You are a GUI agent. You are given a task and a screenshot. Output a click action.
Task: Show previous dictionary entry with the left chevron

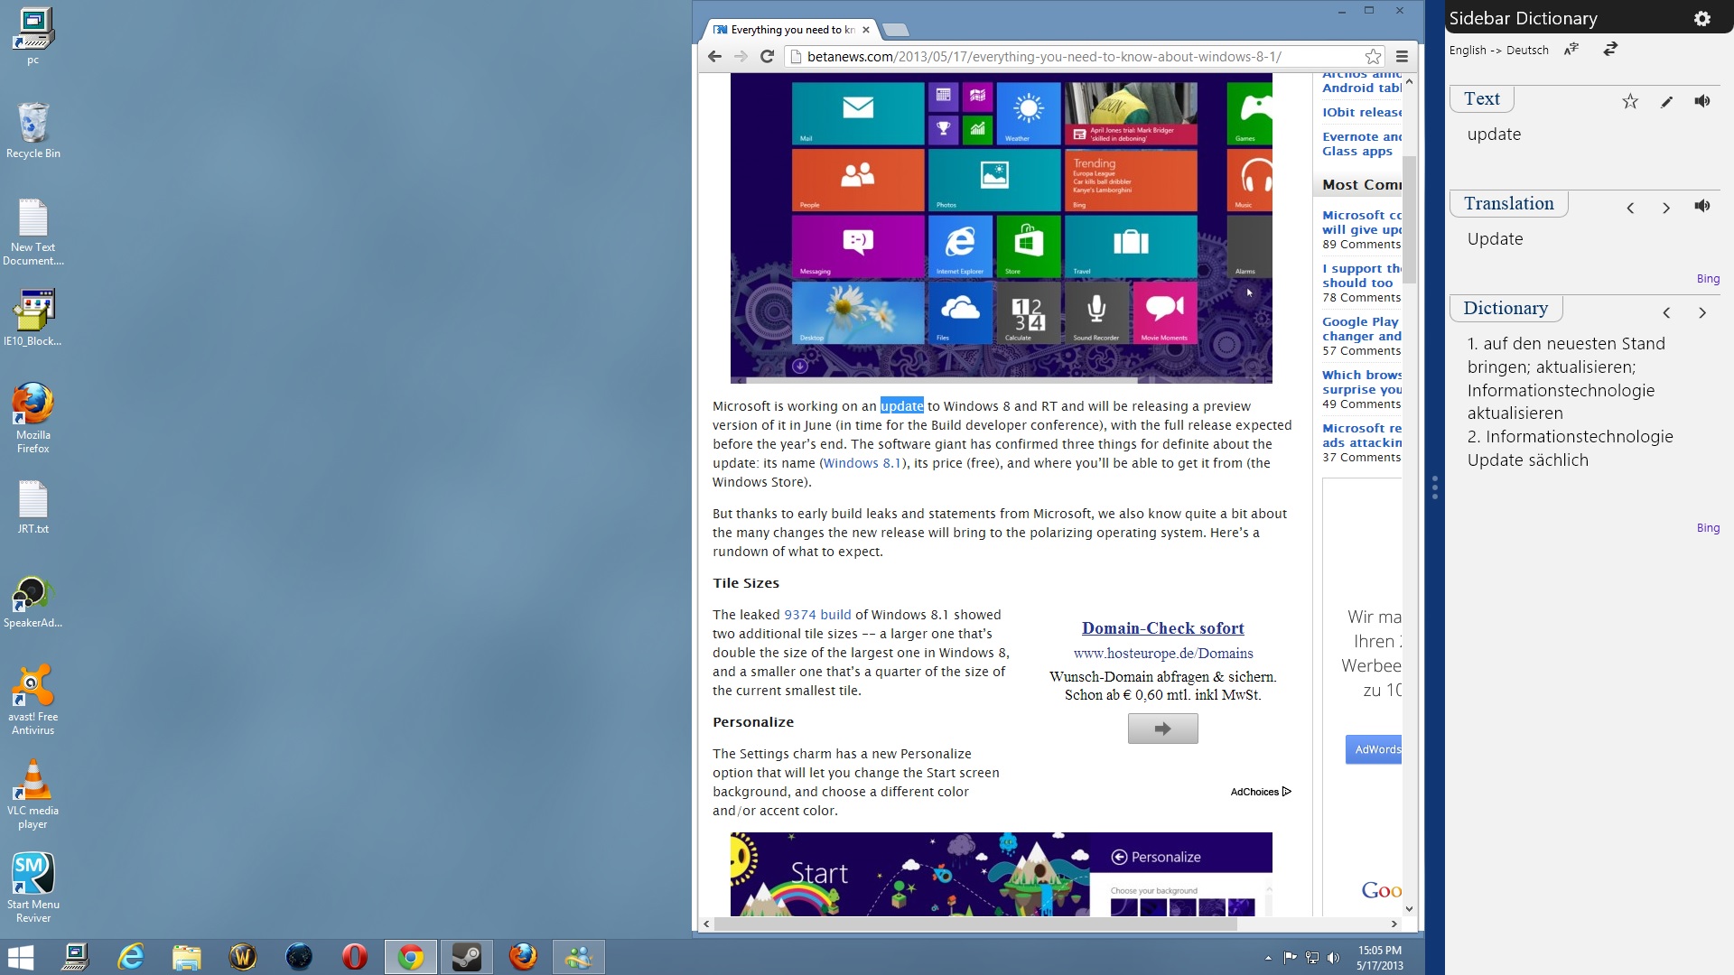tap(1666, 312)
